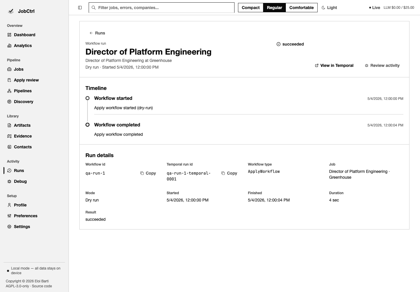This screenshot has width=420, height=292.
Task: Open View in Temporal link
Action: [334, 65]
